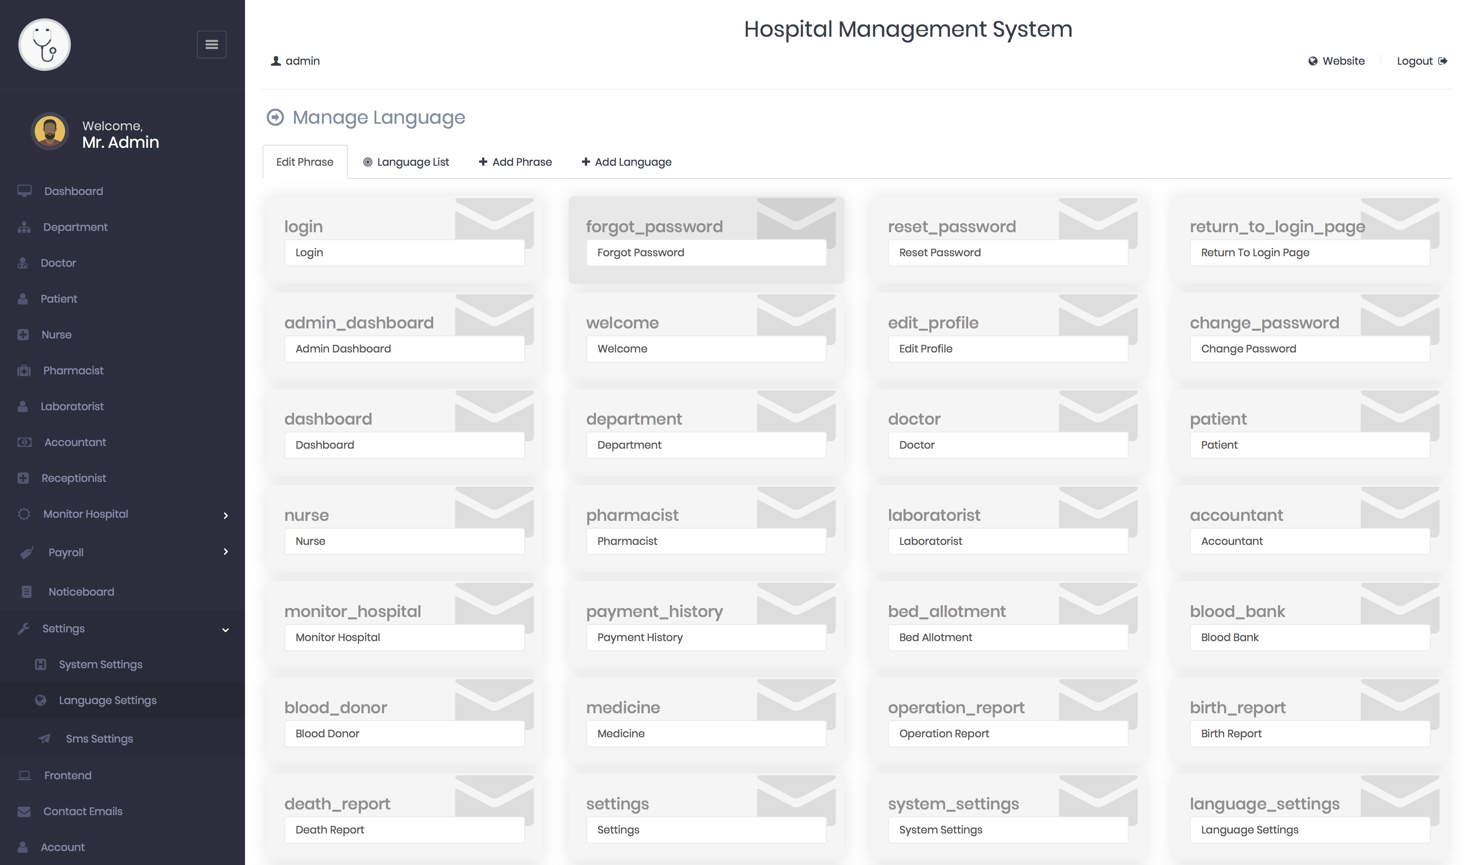Click the Doctor icon in the sidebar

tap(23, 263)
